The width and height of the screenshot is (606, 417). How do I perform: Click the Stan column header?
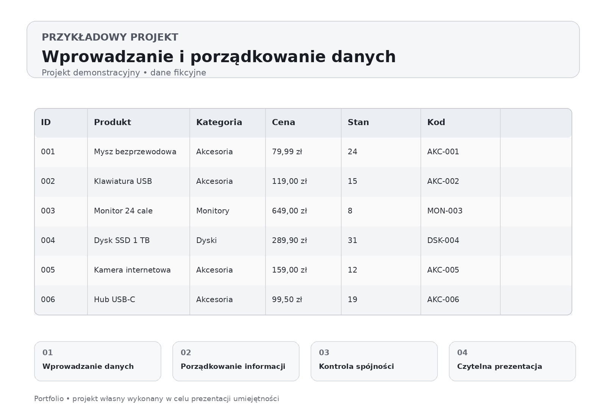coord(381,122)
